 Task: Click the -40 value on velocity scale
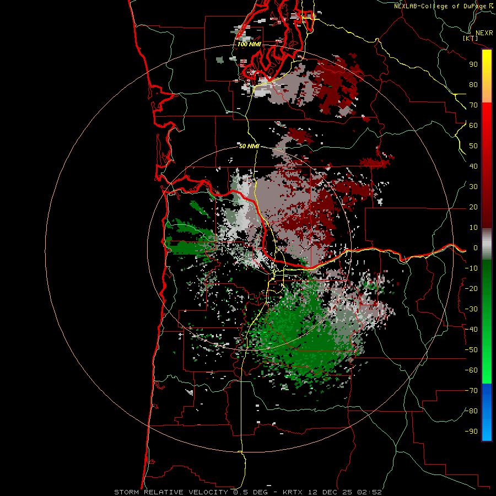471,330
